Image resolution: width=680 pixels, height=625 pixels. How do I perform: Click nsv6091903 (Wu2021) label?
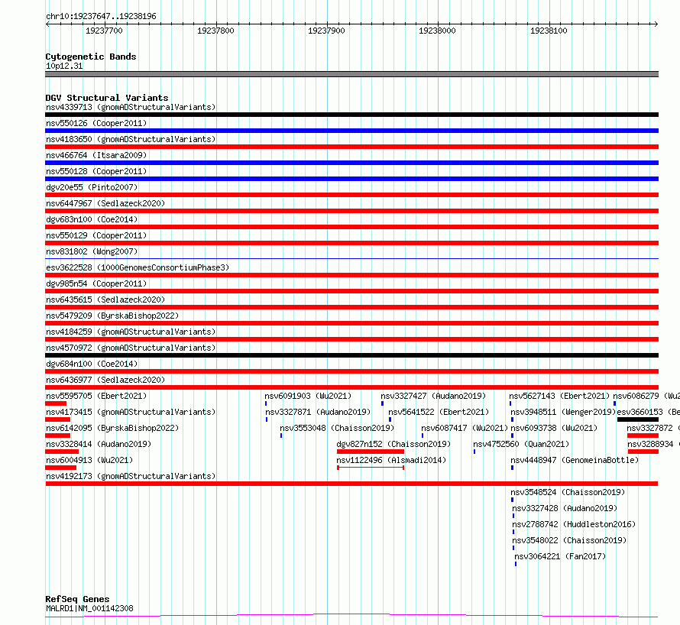coord(308,396)
